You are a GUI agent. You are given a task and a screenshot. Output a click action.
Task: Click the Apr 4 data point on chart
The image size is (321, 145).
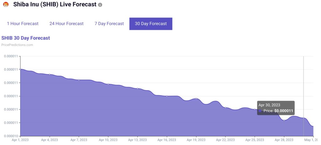50,74
